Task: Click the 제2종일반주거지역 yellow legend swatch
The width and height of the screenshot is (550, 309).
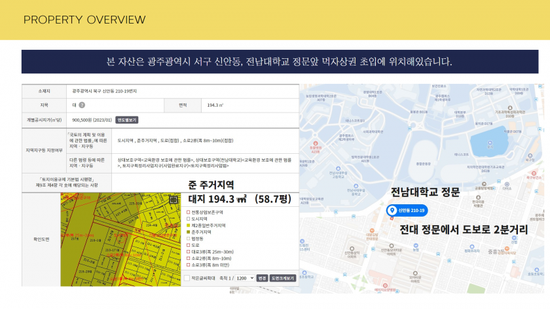Action: (189, 225)
